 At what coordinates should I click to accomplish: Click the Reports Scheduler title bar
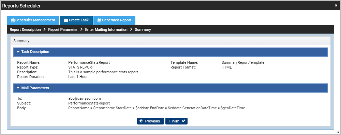170,6
